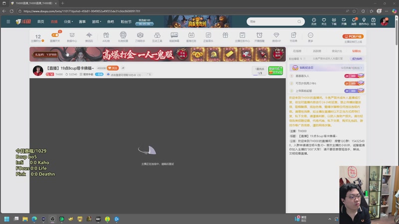This screenshot has height=224, width=399.
Task: Click the green gift reward button
Action: tap(275, 71)
